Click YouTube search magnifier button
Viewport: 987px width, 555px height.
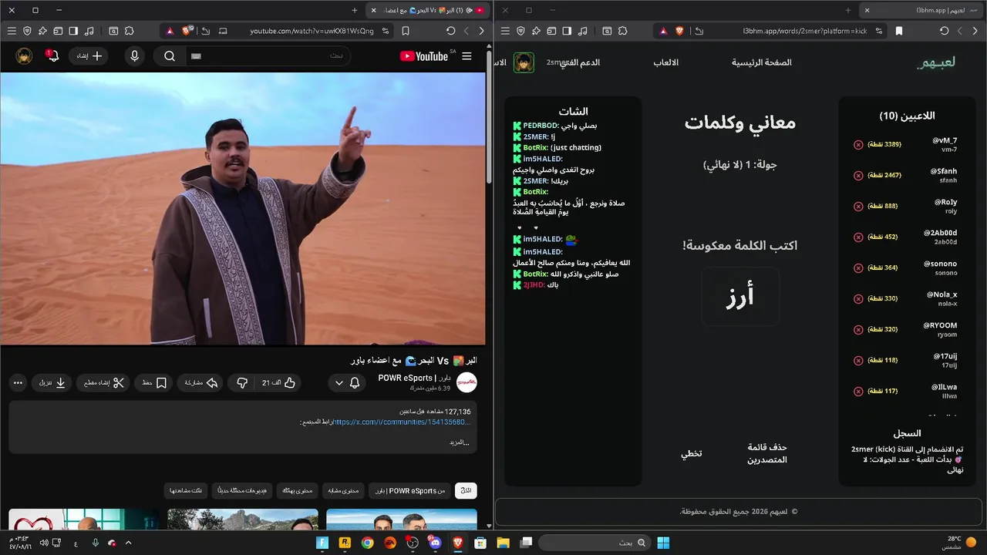coord(170,56)
